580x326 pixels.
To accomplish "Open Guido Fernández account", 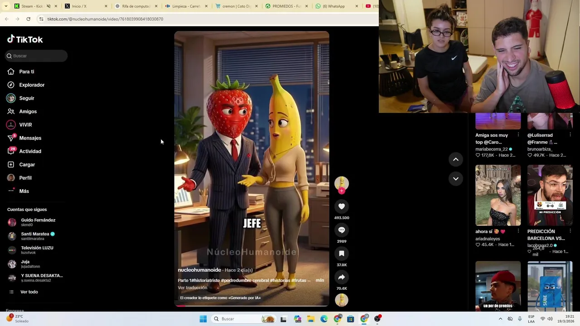I will click(x=32, y=222).
